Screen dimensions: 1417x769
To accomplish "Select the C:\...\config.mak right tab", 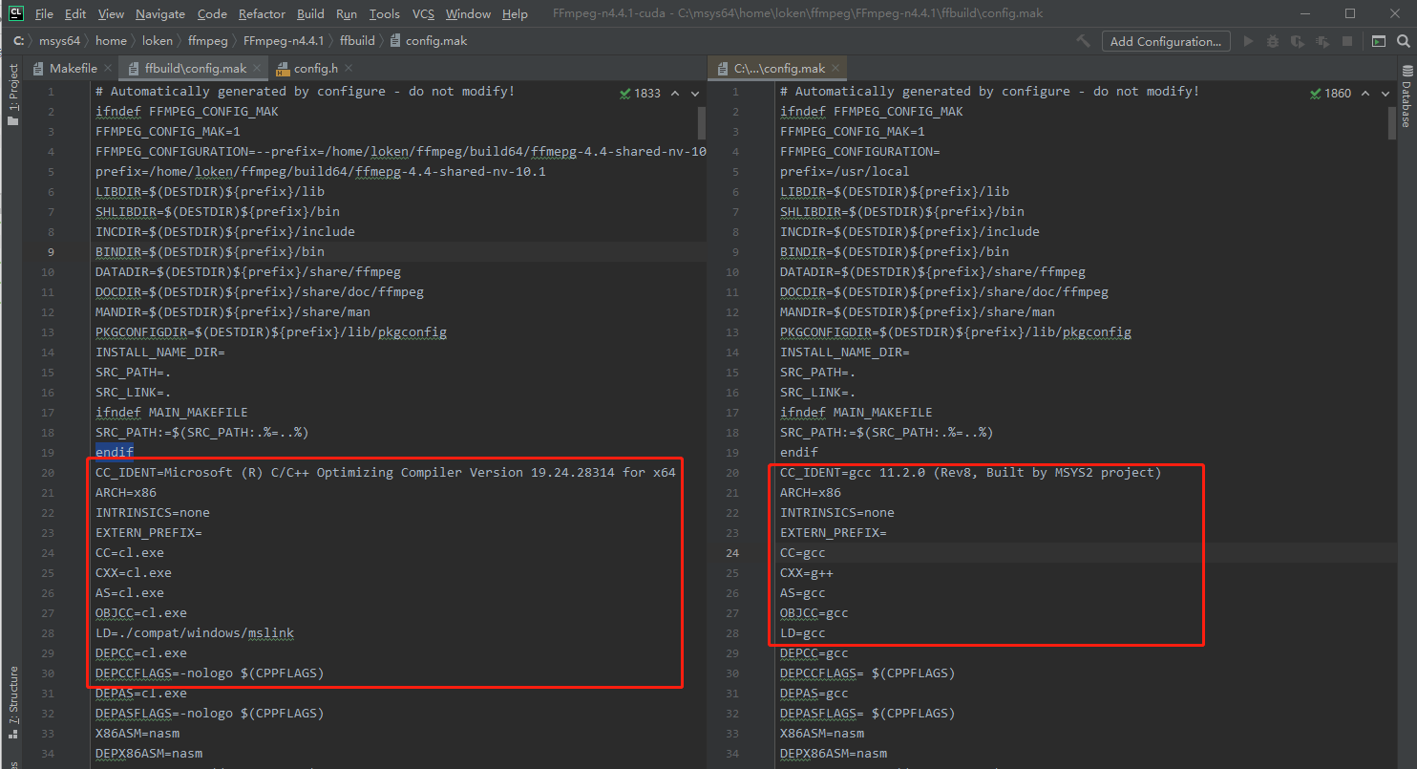I will pos(779,68).
